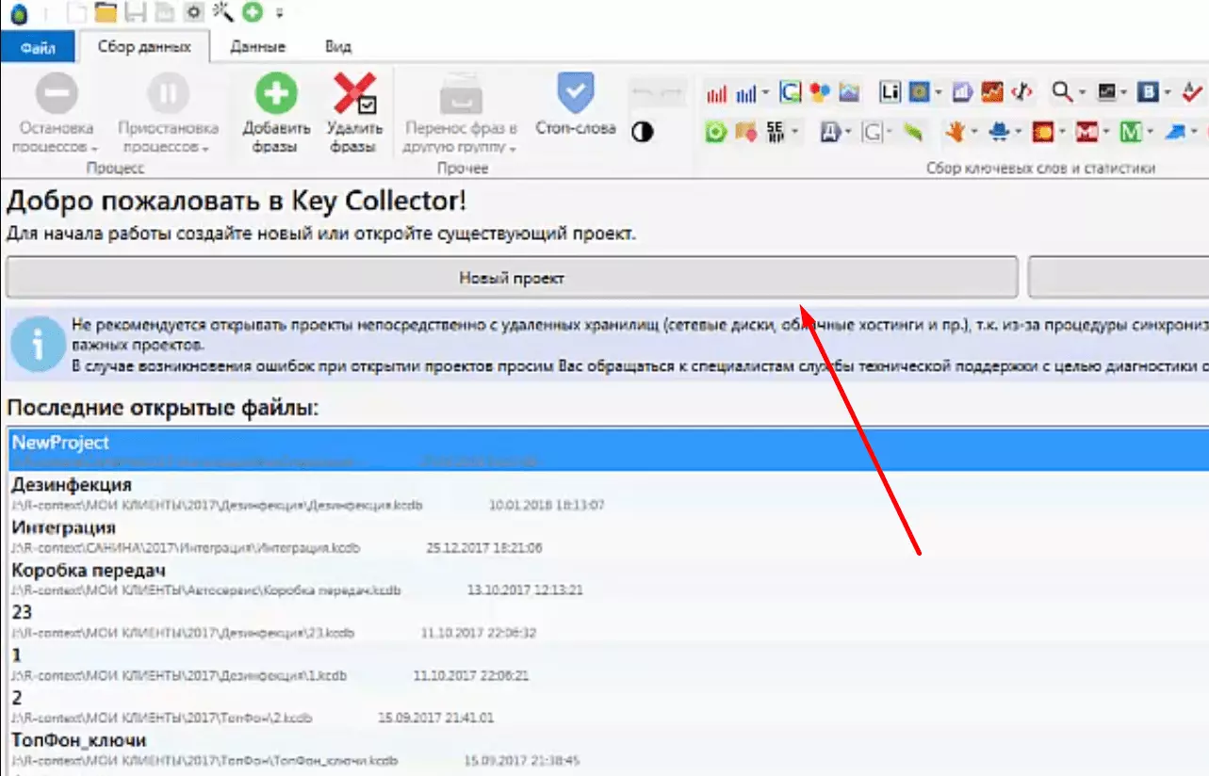Click the Добавить фразы button
Screen dimensions: 1209x776
click(276, 113)
